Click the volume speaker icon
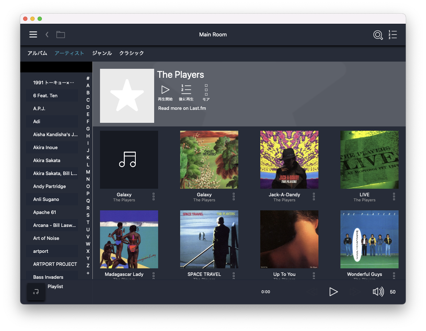Image resolution: width=426 pixels, height=331 pixels. 378,292
